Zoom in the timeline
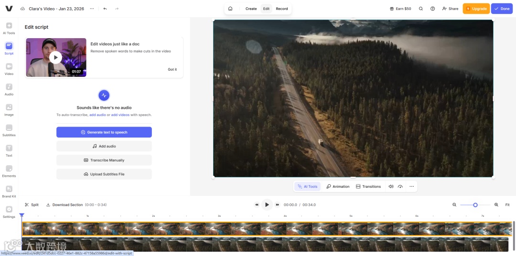 click(x=496, y=205)
